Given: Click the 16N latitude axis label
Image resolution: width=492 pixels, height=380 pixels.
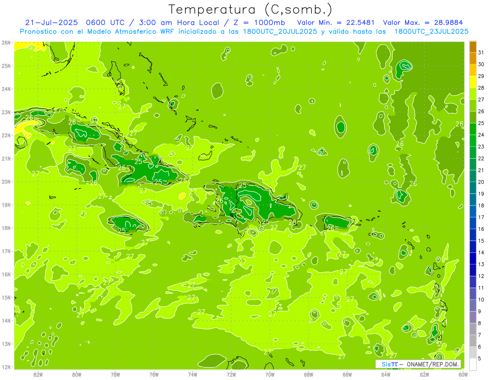Looking at the screenshot, I should click(6, 274).
